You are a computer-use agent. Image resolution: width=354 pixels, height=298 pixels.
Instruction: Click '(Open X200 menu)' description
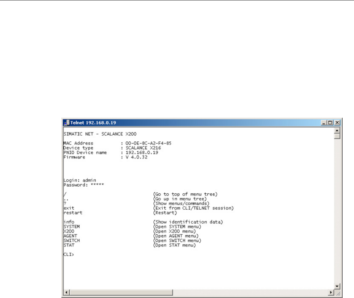click(174, 231)
